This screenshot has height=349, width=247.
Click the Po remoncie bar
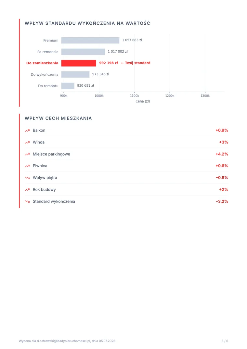(83, 52)
